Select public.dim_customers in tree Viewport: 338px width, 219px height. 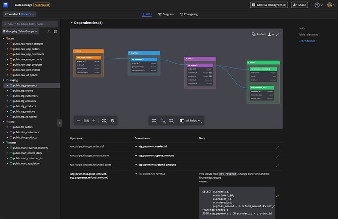click(25, 132)
